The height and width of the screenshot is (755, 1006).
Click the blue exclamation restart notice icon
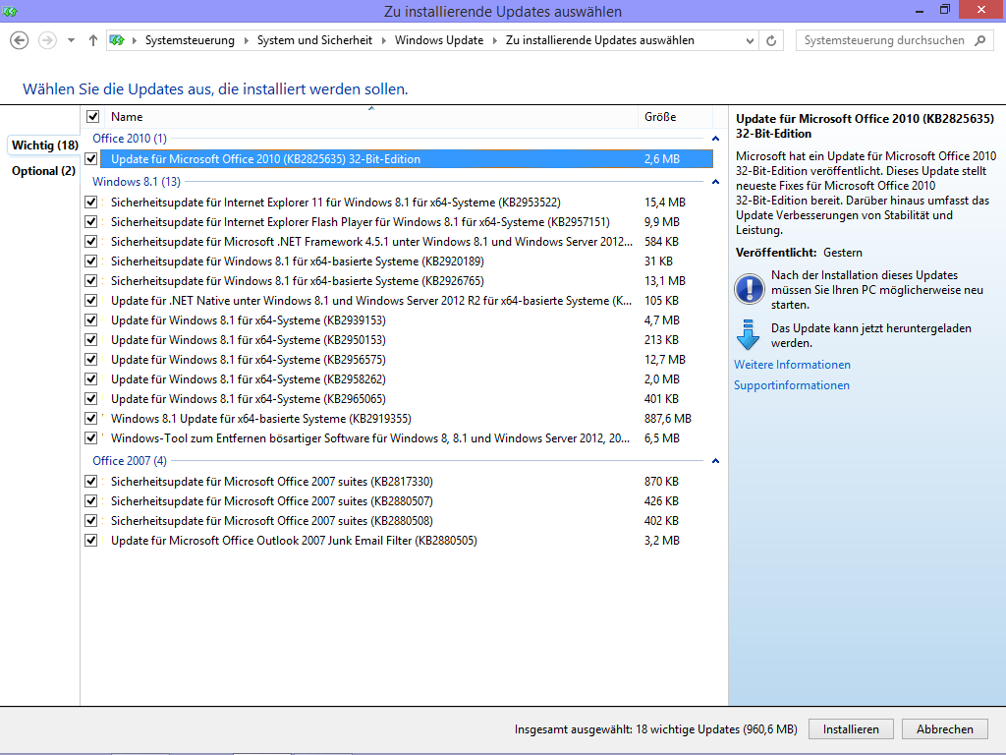click(750, 289)
